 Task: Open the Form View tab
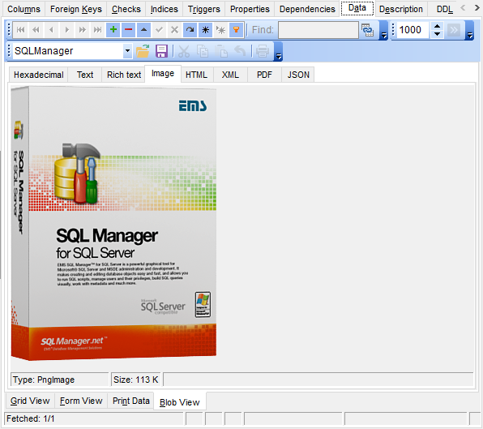tap(81, 401)
